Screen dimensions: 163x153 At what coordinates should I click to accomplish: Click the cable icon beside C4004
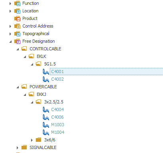(x=46, y=109)
